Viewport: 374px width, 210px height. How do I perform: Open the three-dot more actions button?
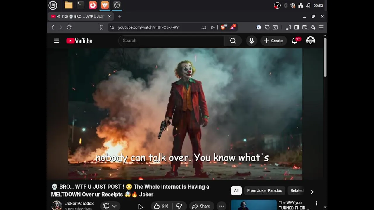pyautogui.click(x=221, y=206)
